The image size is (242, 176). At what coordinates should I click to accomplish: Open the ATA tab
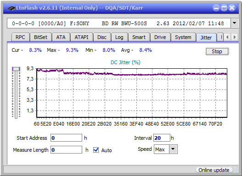tap(61, 37)
